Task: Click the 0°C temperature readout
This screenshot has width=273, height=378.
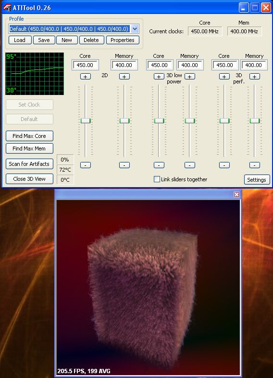Action: (65, 180)
